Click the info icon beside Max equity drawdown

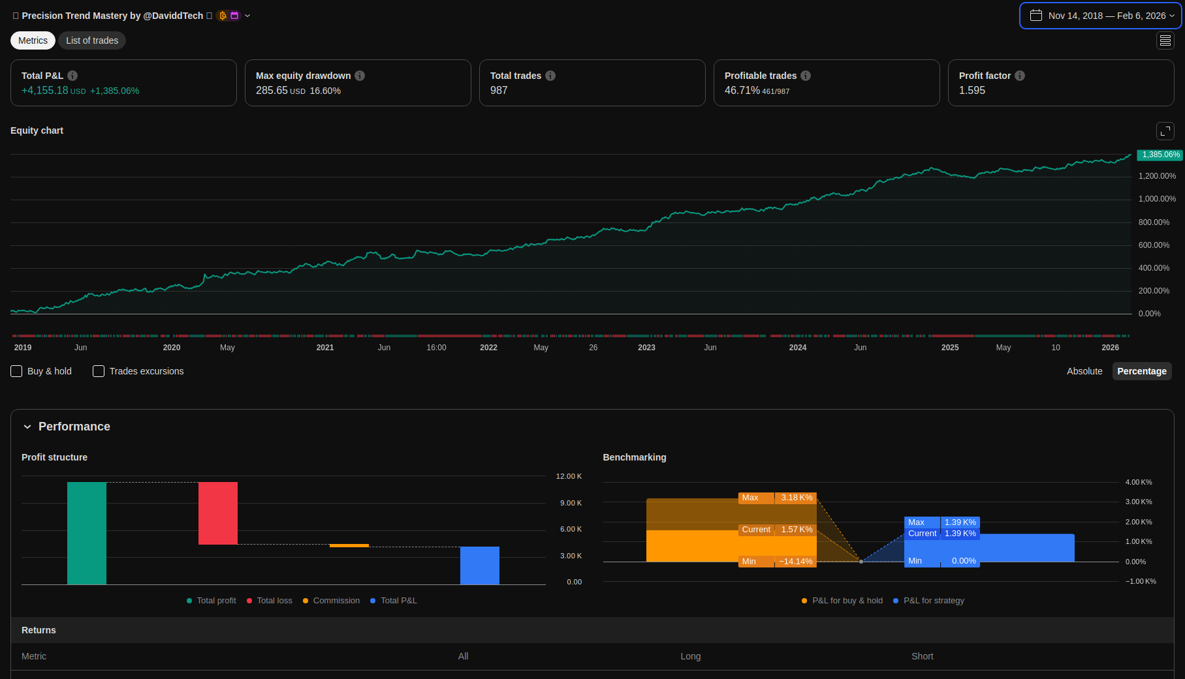[x=360, y=76]
